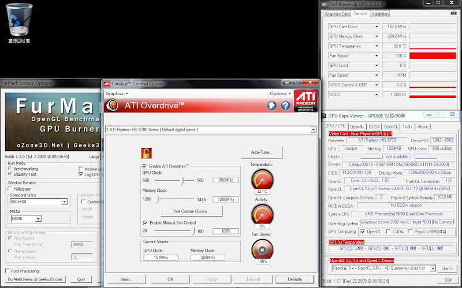Click the 850MHz GPU clock field
The width and height of the screenshot is (462, 288).
[x=226, y=180]
